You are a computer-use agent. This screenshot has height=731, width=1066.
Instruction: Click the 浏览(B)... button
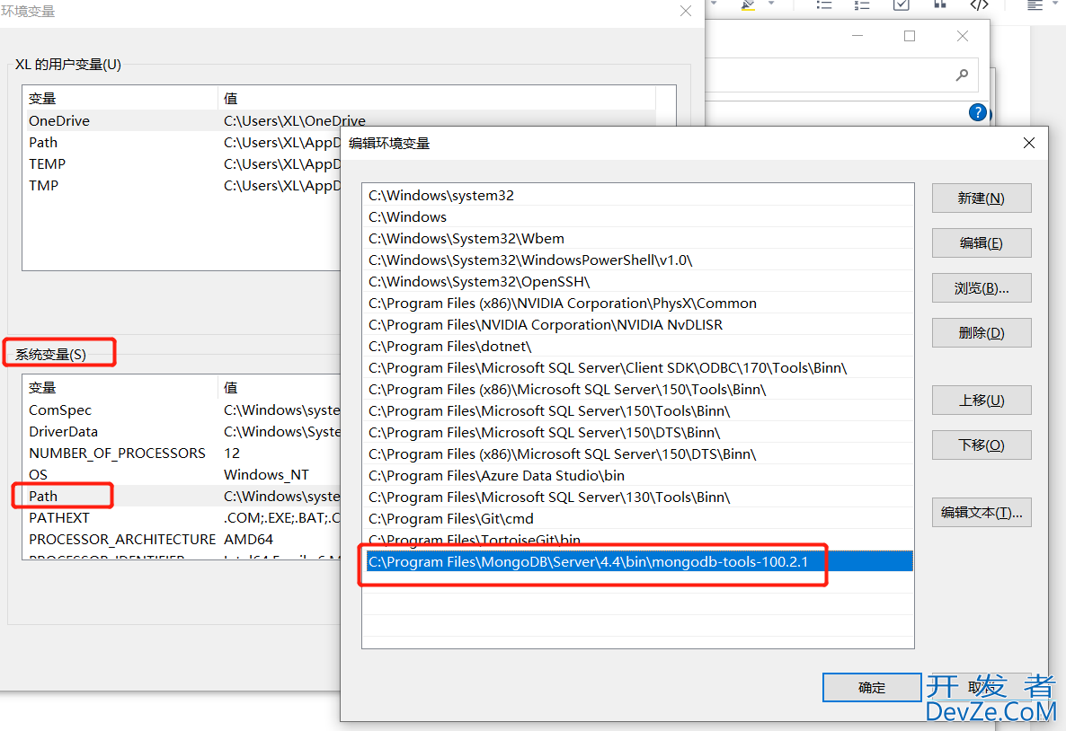(x=981, y=288)
